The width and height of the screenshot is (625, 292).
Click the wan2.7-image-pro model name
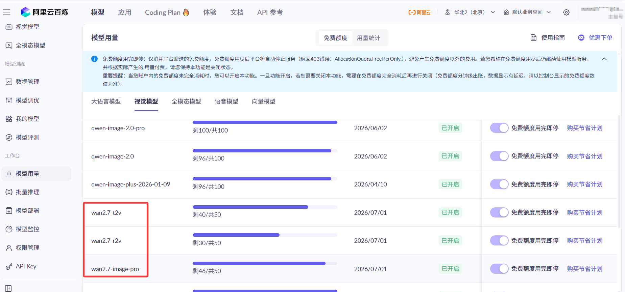(115, 269)
